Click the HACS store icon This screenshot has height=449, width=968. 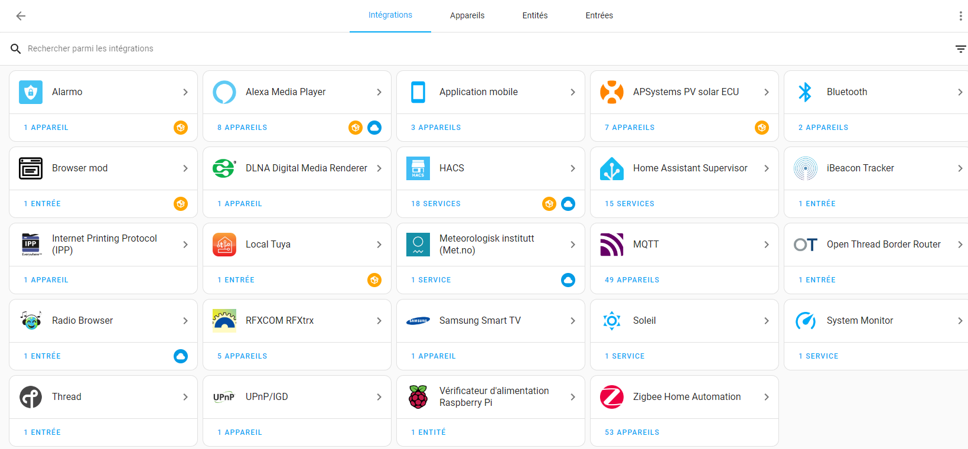click(x=418, y=168)
